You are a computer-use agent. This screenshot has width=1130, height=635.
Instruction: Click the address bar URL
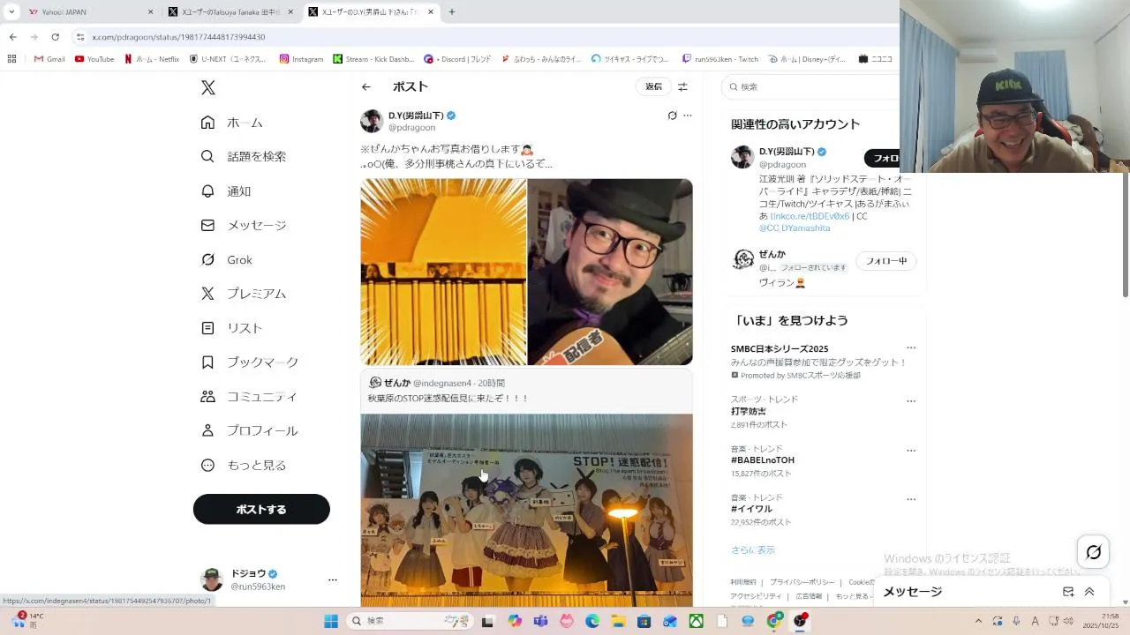coord(178,37)
